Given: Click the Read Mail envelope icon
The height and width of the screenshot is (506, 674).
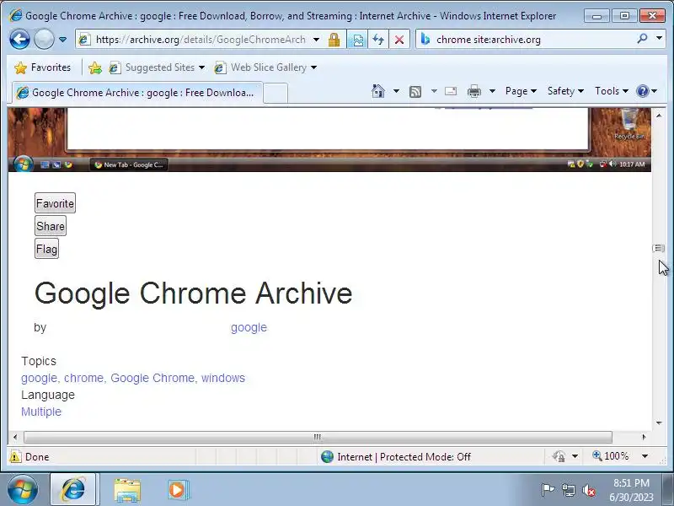Looking at the screenshot, I should click(451, 91).
